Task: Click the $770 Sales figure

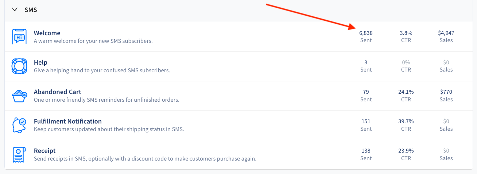Action: 446,92
